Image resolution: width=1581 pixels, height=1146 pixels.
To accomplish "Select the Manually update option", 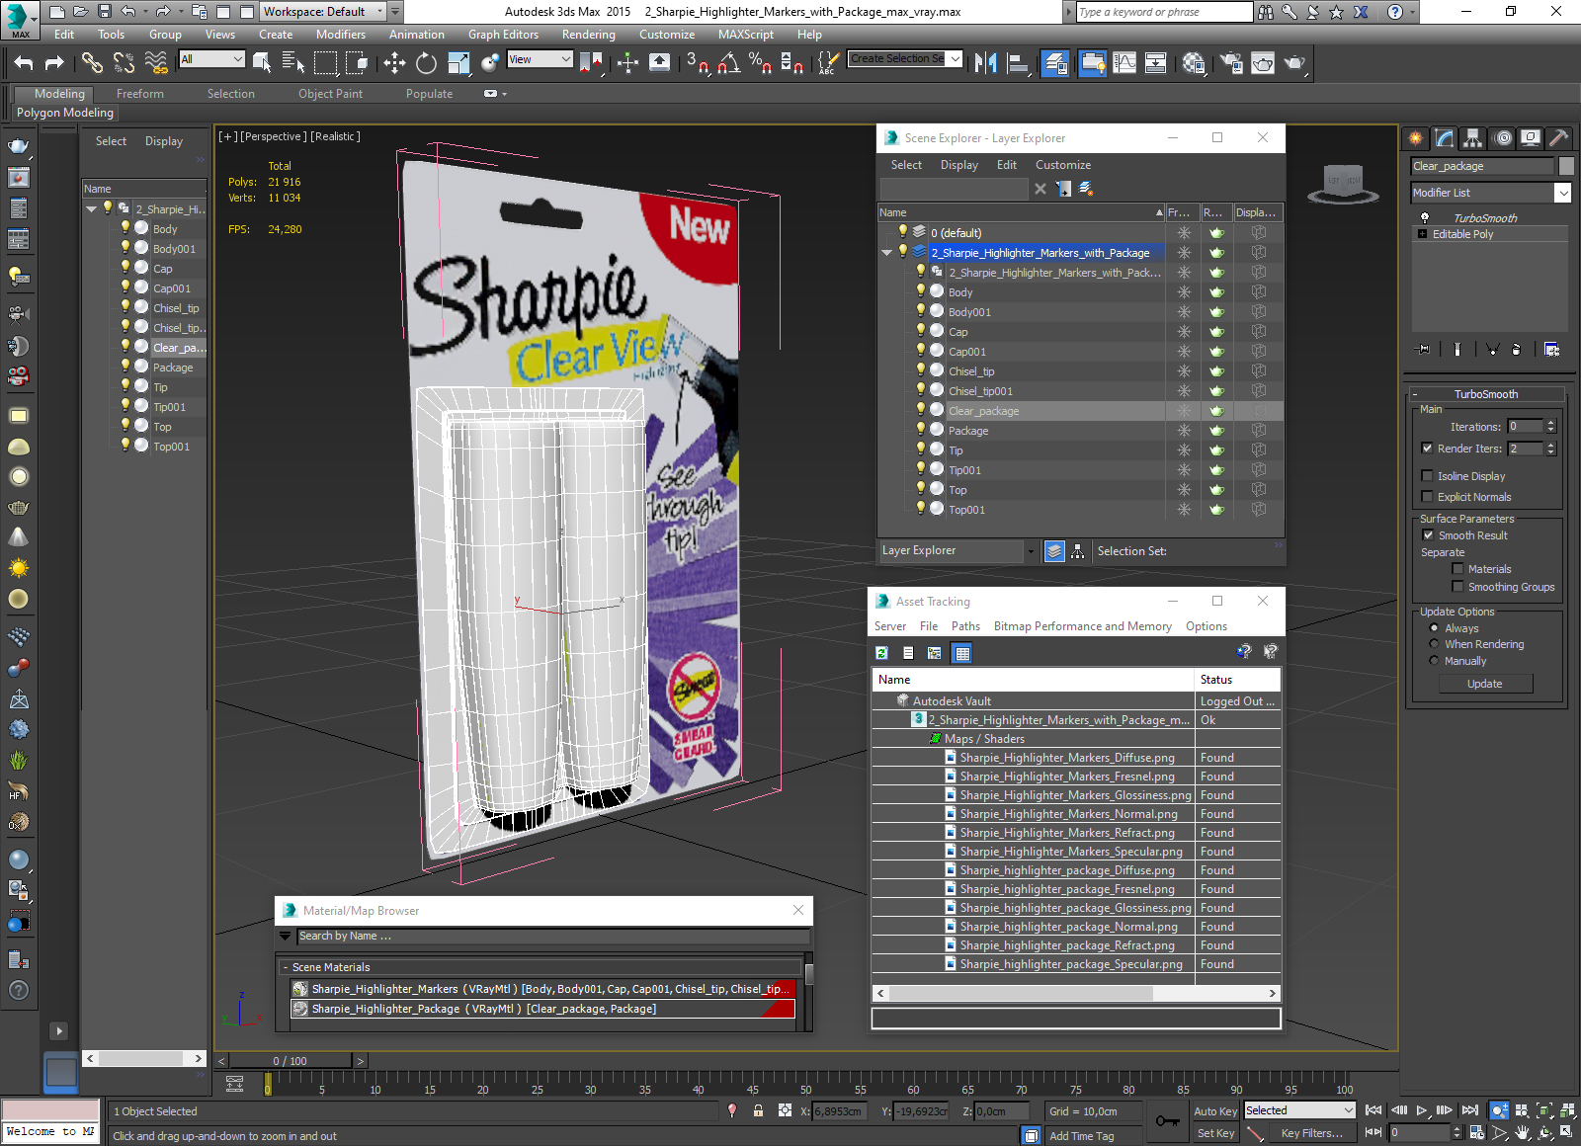I will pos(1434,661).
